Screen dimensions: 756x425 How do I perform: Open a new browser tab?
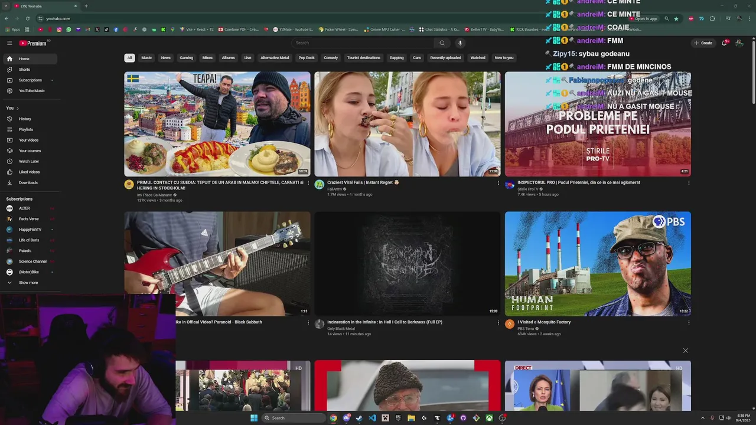point(86,6)
